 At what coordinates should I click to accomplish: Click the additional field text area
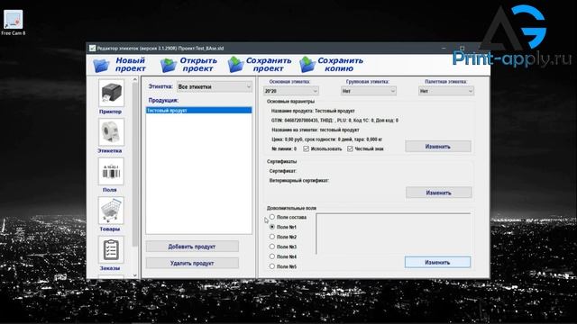pyautogui.click(x=393, y=234)
